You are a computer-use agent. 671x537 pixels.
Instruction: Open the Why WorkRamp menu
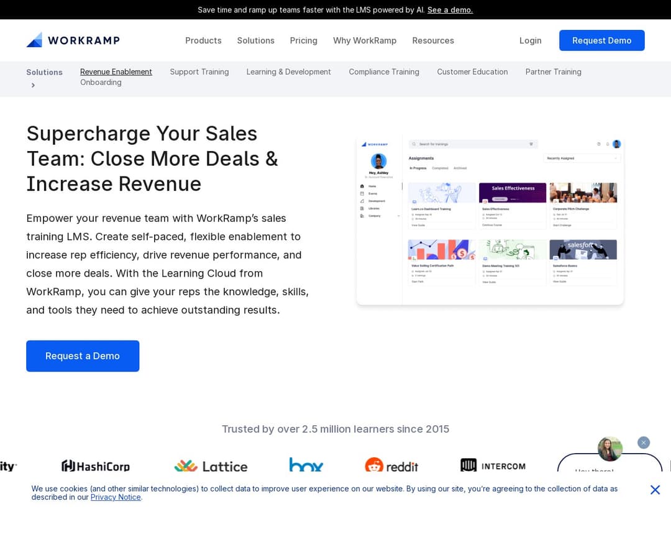365,40
